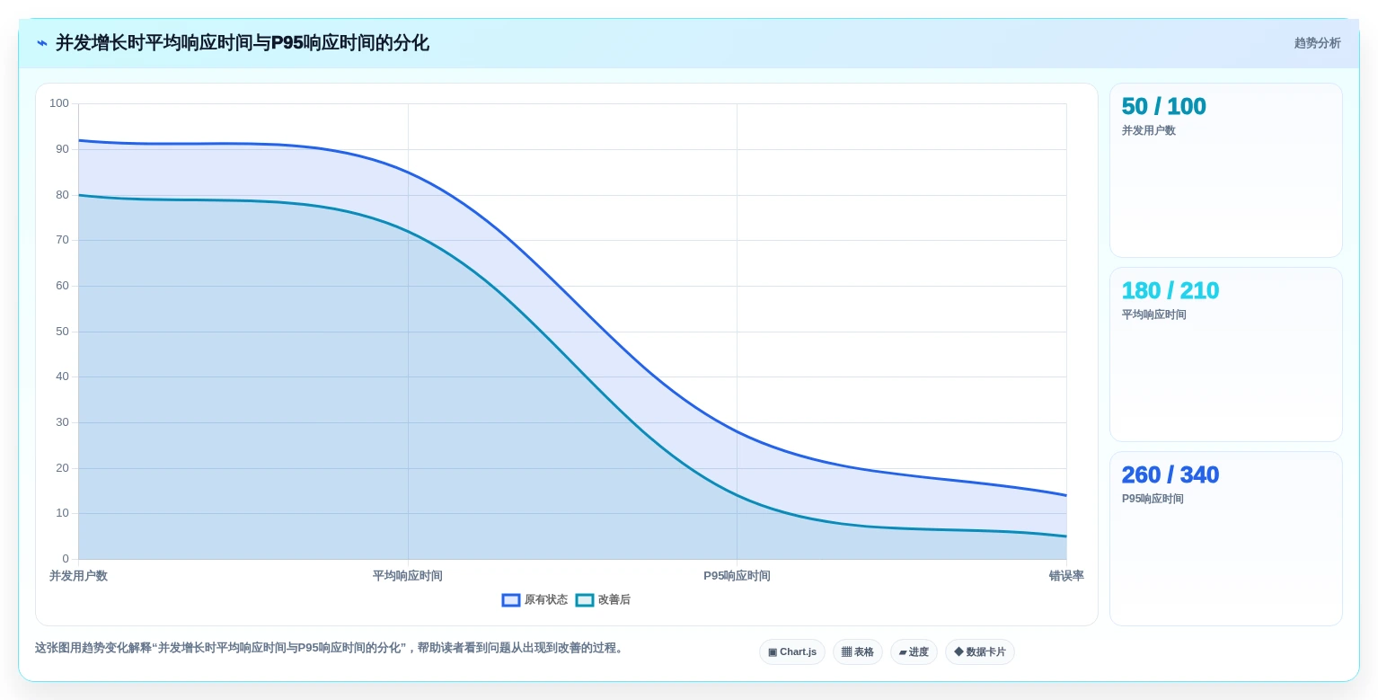Click the 平均响应时间 x-axis label
This screenshot has height=700, width=1378.
(408, 576)
